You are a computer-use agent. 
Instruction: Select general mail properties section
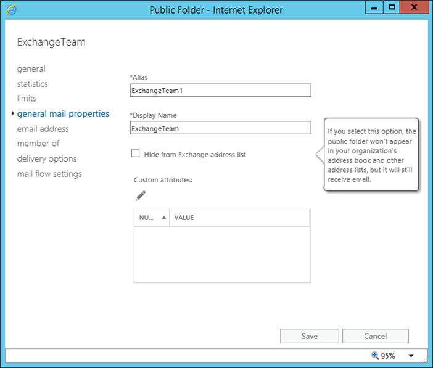click(x=63, y=114)
